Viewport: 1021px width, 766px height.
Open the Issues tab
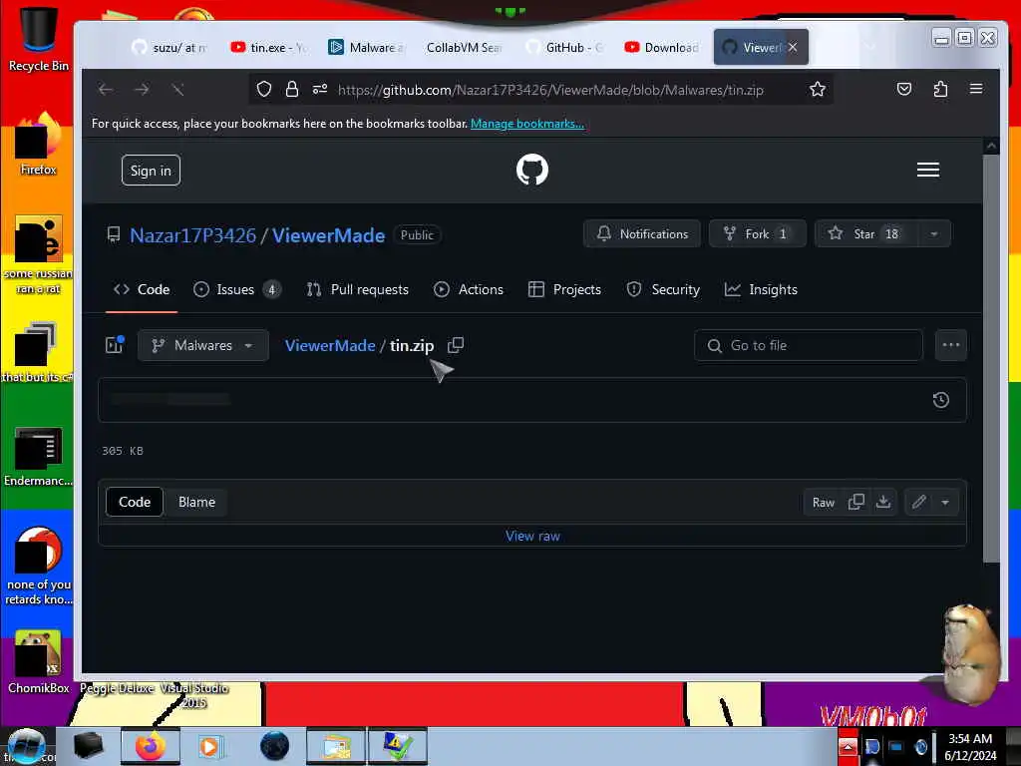pyautogui.click(x=237, y=289)
